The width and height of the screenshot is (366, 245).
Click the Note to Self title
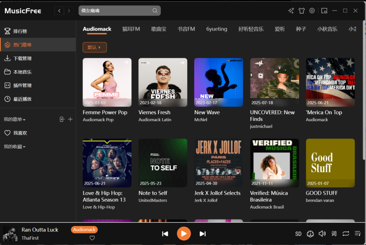click(153, 193)
